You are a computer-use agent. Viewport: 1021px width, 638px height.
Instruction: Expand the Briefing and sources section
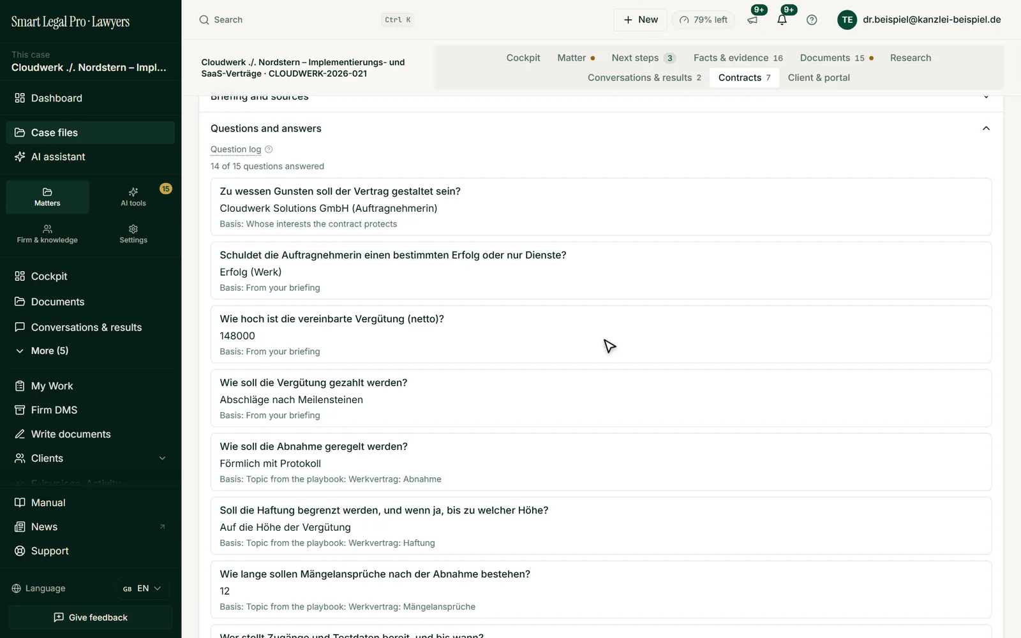click(x=986, y=97)
